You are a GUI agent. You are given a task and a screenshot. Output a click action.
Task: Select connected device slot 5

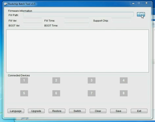(x=24, y=93)
